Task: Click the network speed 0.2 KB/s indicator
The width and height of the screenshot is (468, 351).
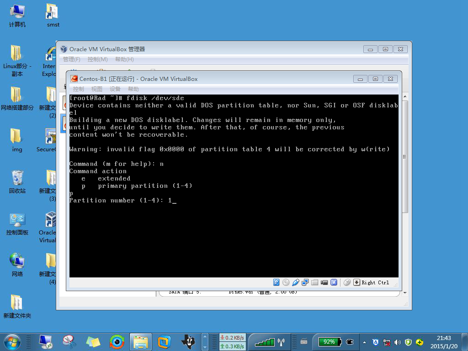Action: 232,338
